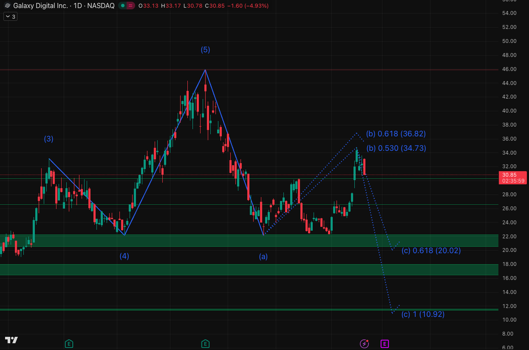Click the 42.00 price scale label
529x350 pixels.
click(x=509, y=97)
